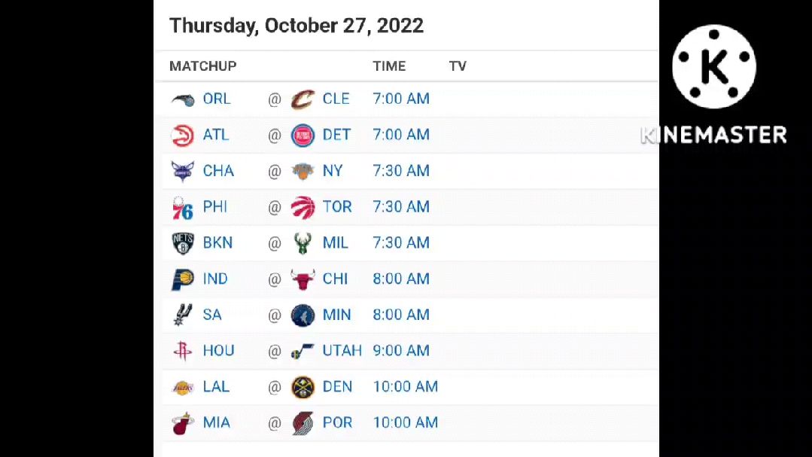Click the MATCHUP column header
The width and height of the screenshot is (812, 457).
tap(203, 66)
